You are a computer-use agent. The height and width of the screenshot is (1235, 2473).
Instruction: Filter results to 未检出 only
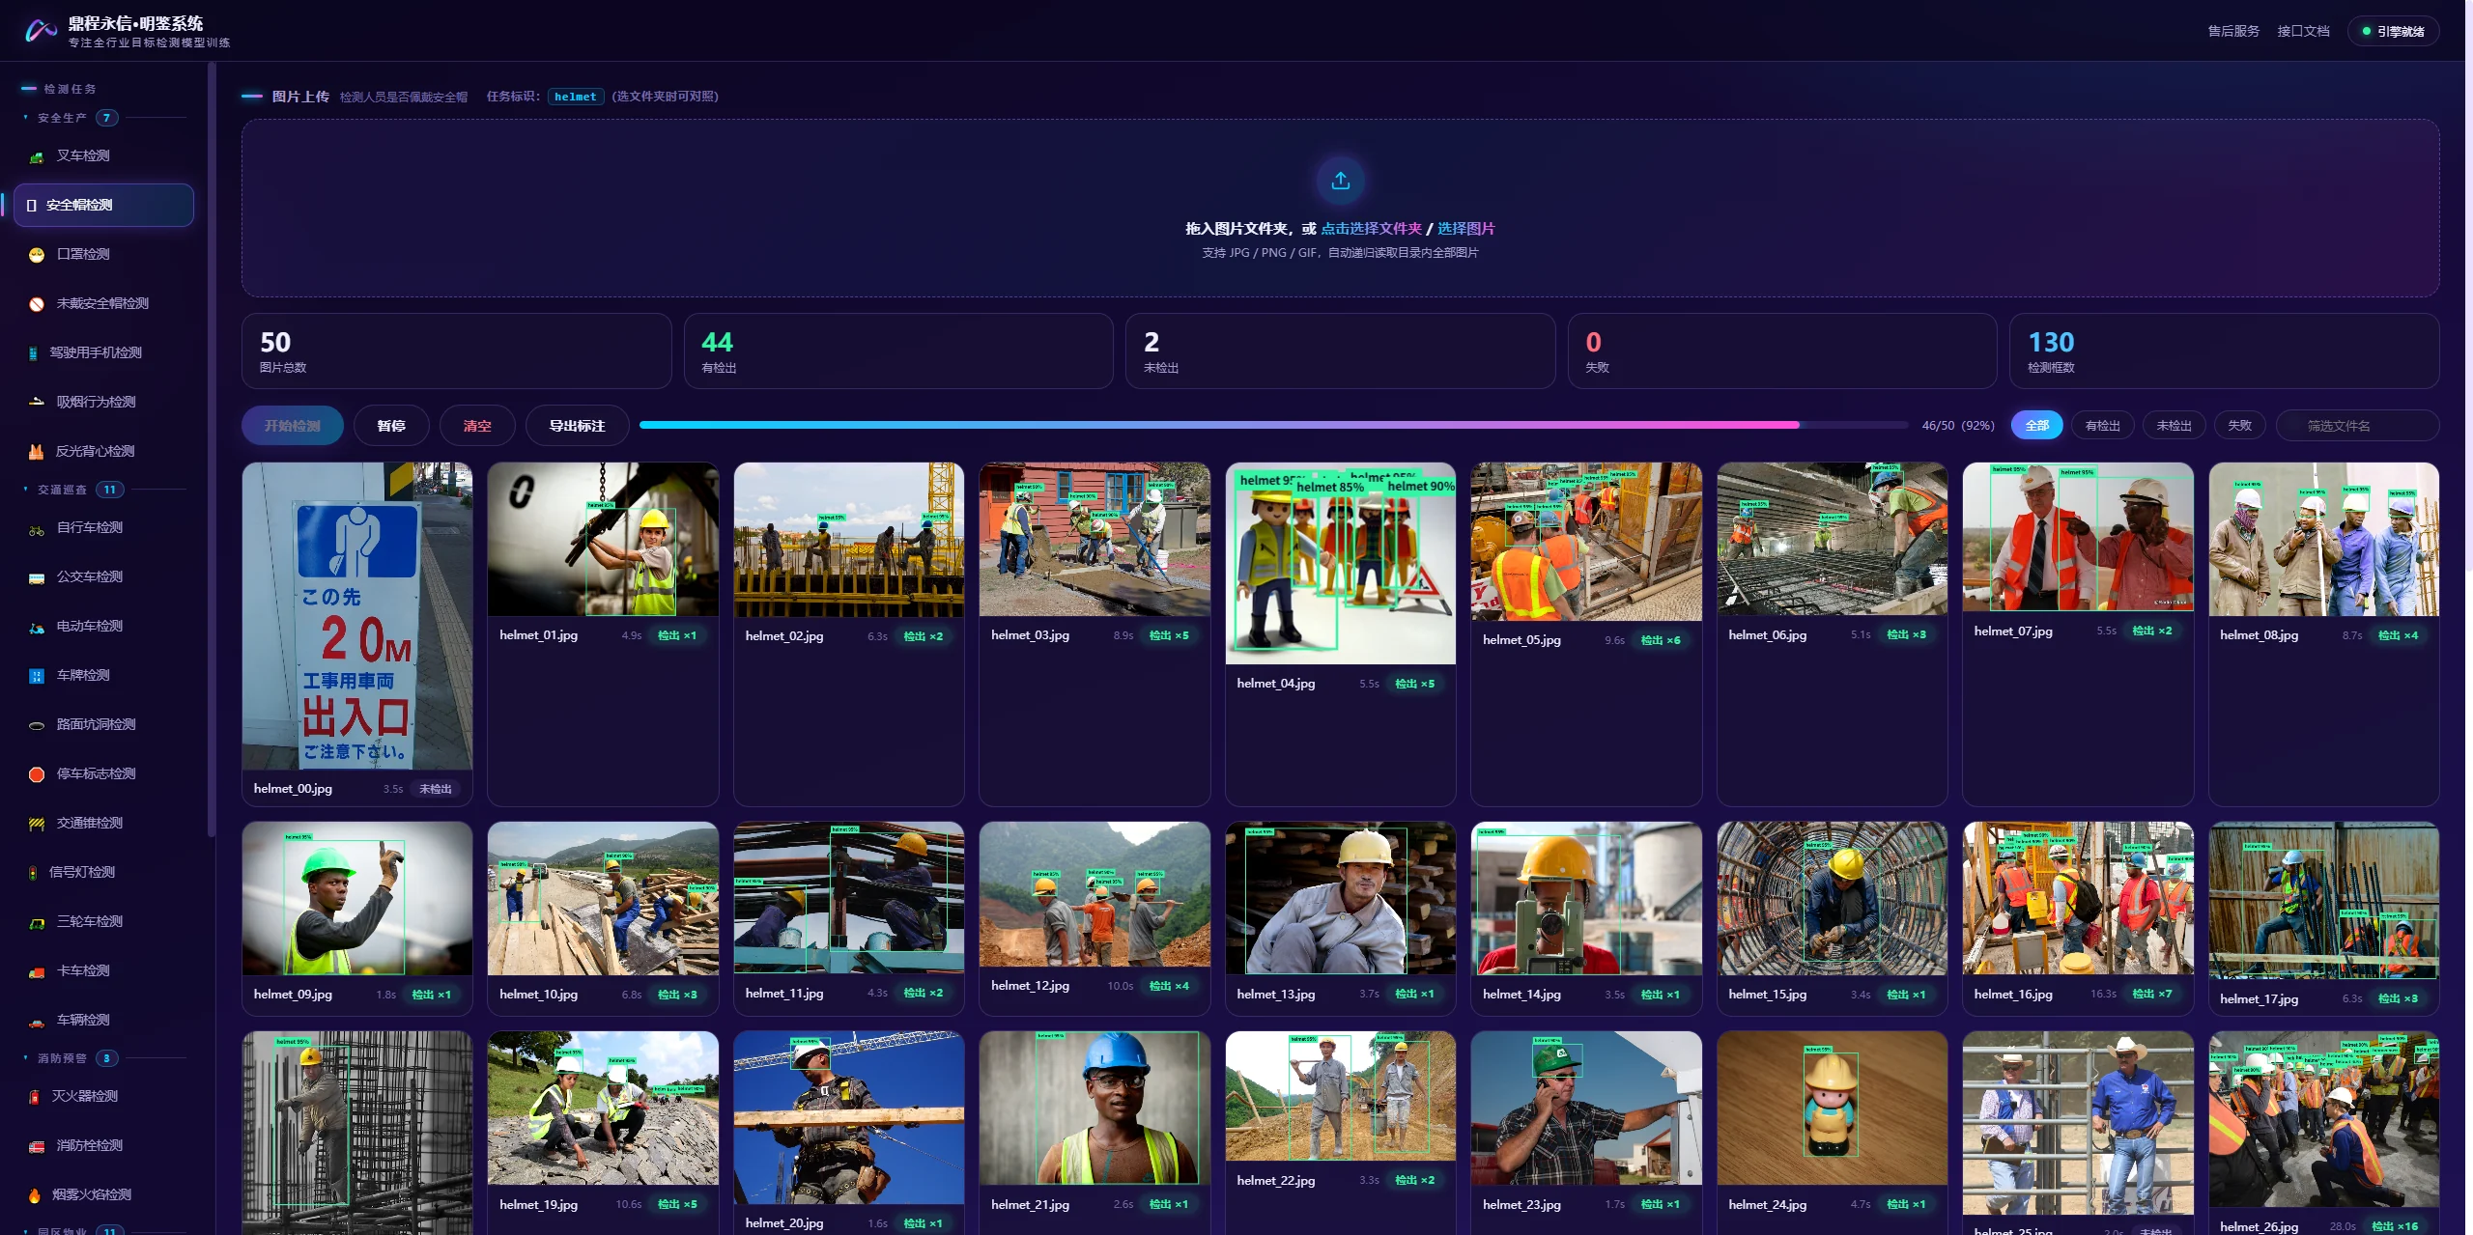pyautogui.click(x=2174, y=426)
